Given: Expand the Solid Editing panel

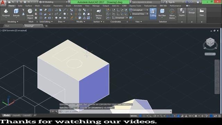Looking at the screenshot, I should 46,22.
